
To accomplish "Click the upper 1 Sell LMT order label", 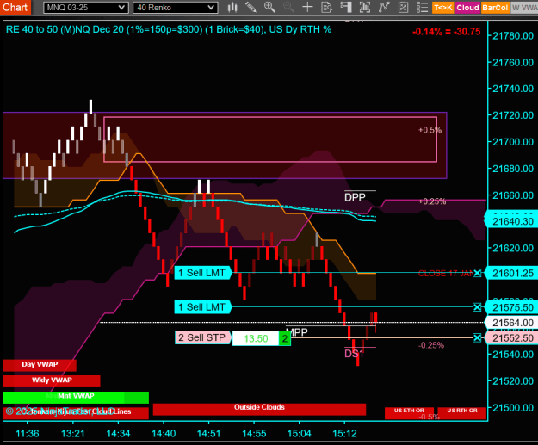I will click(203, 273).
